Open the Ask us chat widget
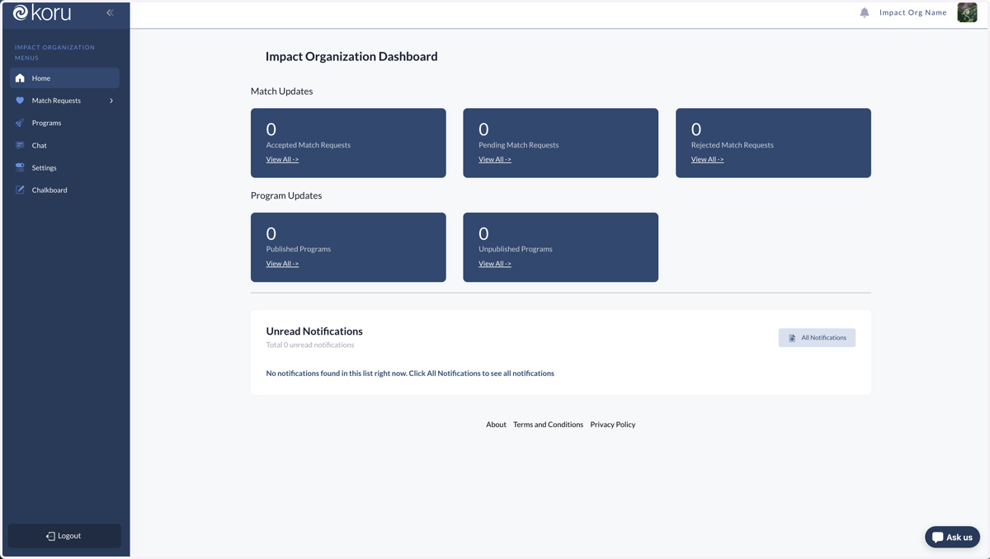 (x=952, y=537)
